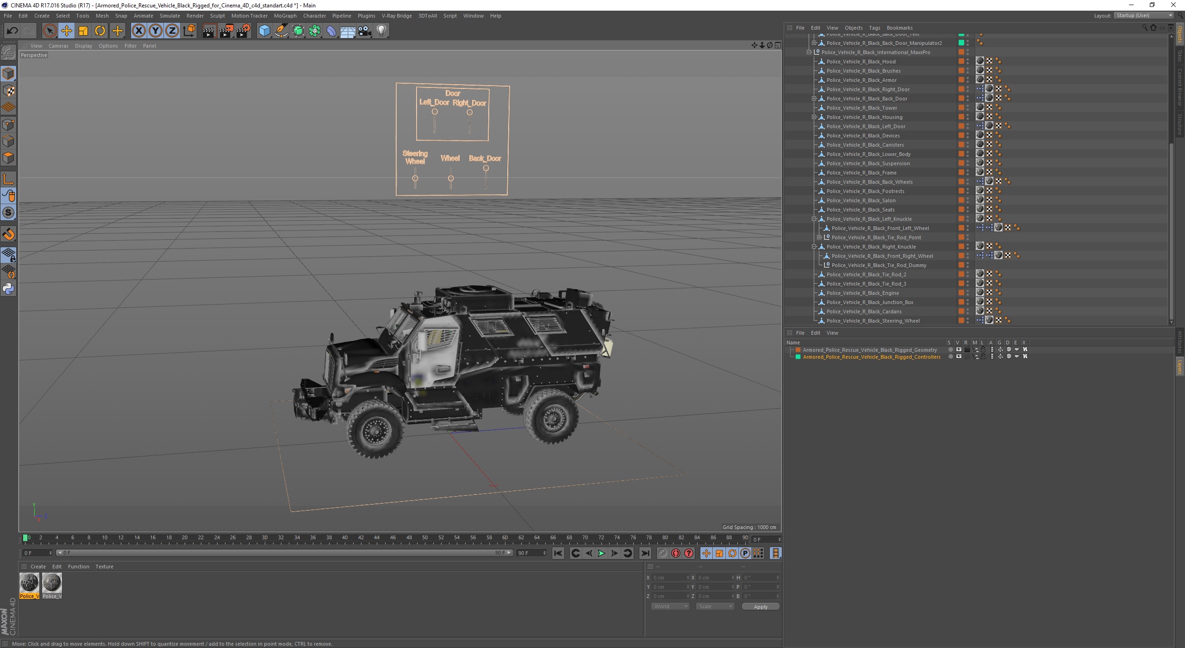Open the Layout Startup (User) dropdown

[1144, 15]
